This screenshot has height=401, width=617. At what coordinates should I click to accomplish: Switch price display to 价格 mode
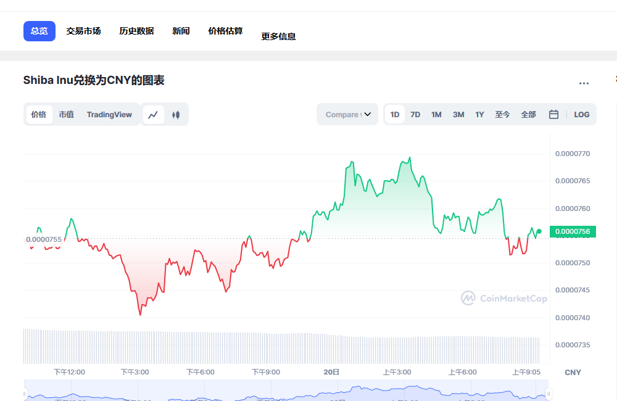click(38, 114)
